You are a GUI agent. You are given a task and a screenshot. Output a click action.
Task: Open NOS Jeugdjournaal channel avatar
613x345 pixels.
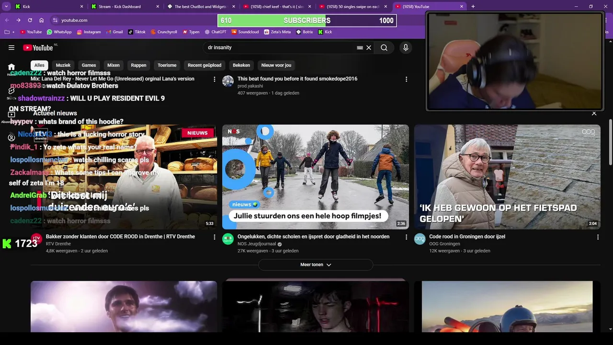[228, 239]
